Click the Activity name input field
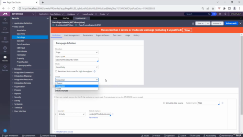243x137 pixels. [100, 114]
